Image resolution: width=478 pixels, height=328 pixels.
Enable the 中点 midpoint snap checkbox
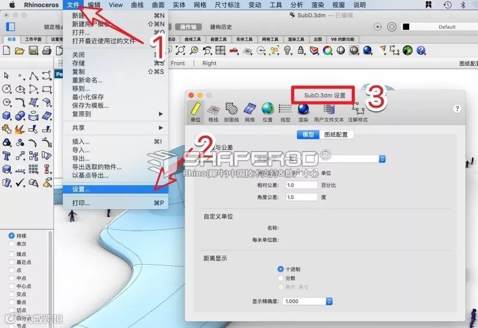[11, 278]
